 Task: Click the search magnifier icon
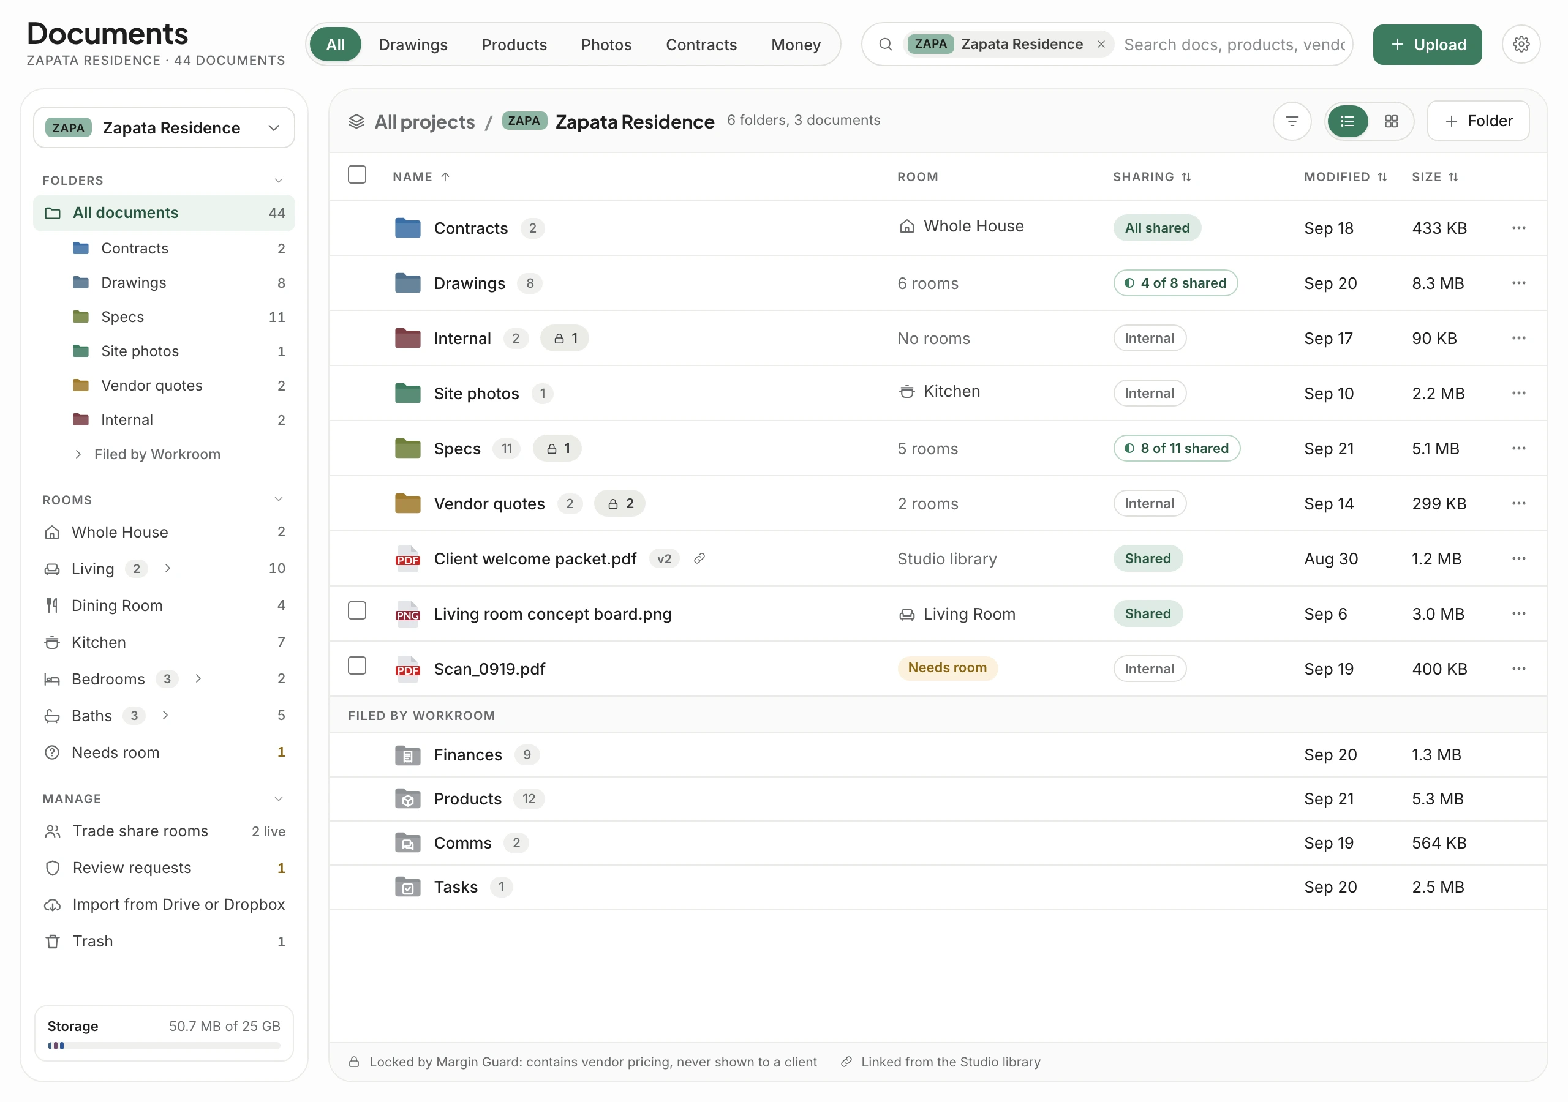pos(885,44)
